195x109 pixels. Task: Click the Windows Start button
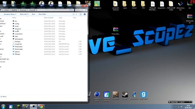tap(3, 107)
